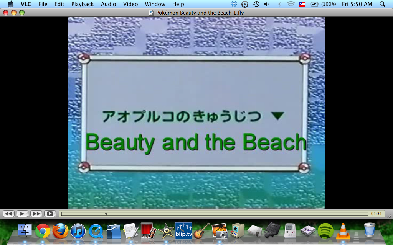The width and height of the screenshot is (393, 245).
Task: Click the Dropbox menu bar icon
Action: click(x=234, y=4)
